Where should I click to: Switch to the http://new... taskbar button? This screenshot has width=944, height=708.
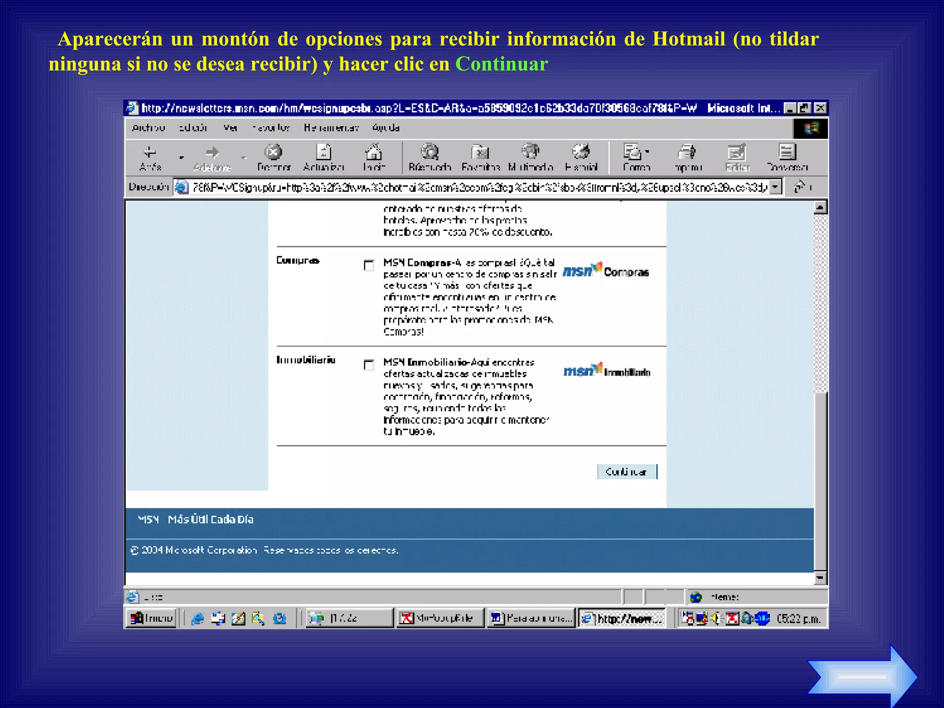622,618
